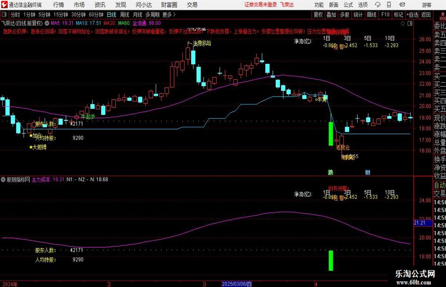The height and width of the screenshot is (287, 446).
Task: Click 证券交易未登录 login status link
Action: coord(261,5)
